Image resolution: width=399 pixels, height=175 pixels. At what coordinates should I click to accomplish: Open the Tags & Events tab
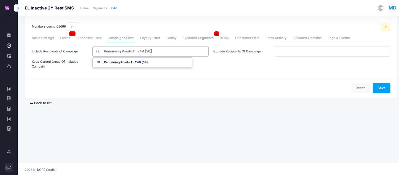[339, 38]
